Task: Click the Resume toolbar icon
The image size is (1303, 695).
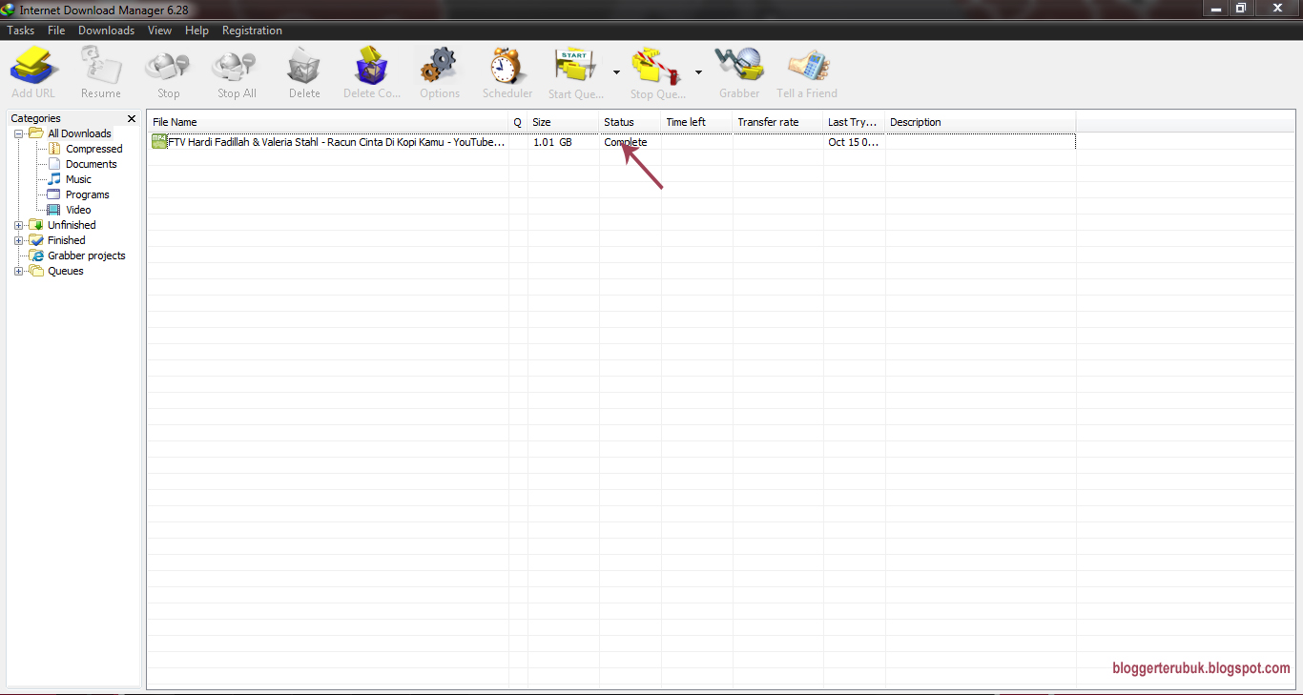Action: [x=101, y=66]
